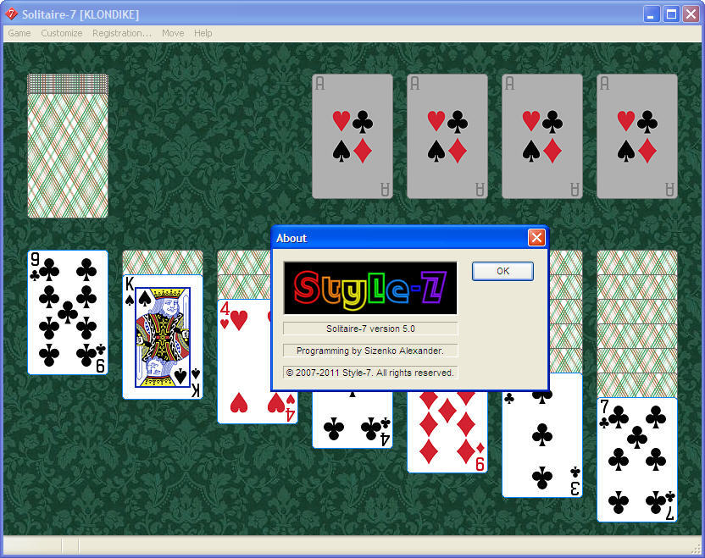Click OK in the About dialog

pos(502,271)
